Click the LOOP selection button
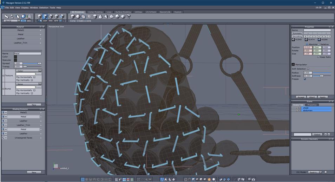This screenshot has width=335, height=182. point(45,21)
